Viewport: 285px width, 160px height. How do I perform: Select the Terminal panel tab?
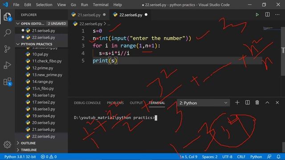(x=157, y=103)
